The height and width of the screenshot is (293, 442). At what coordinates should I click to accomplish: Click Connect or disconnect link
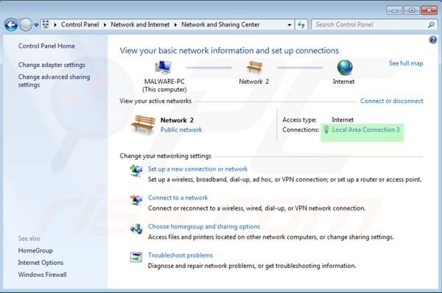(392, 101)
